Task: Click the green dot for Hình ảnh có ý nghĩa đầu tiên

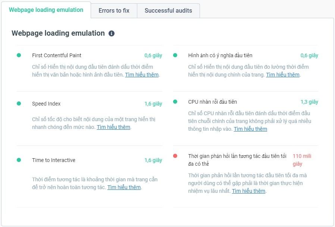Action: pos(175,55)
